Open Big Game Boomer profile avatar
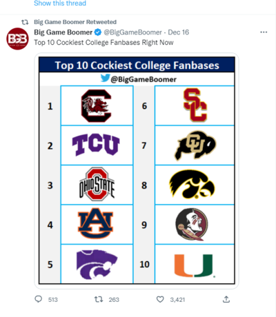This screenshot has width=276, height=317. click(17, 39)
